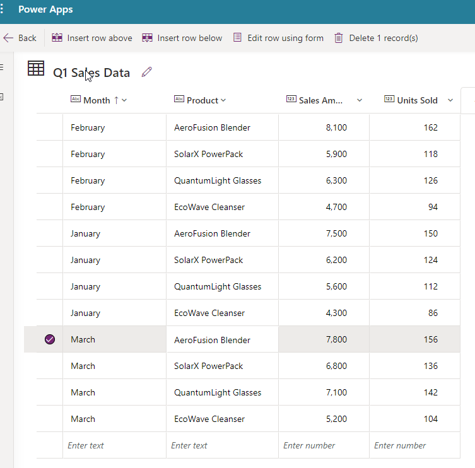
Task: Select the 5,200 sales amount cell
Action: click(324, 419)
